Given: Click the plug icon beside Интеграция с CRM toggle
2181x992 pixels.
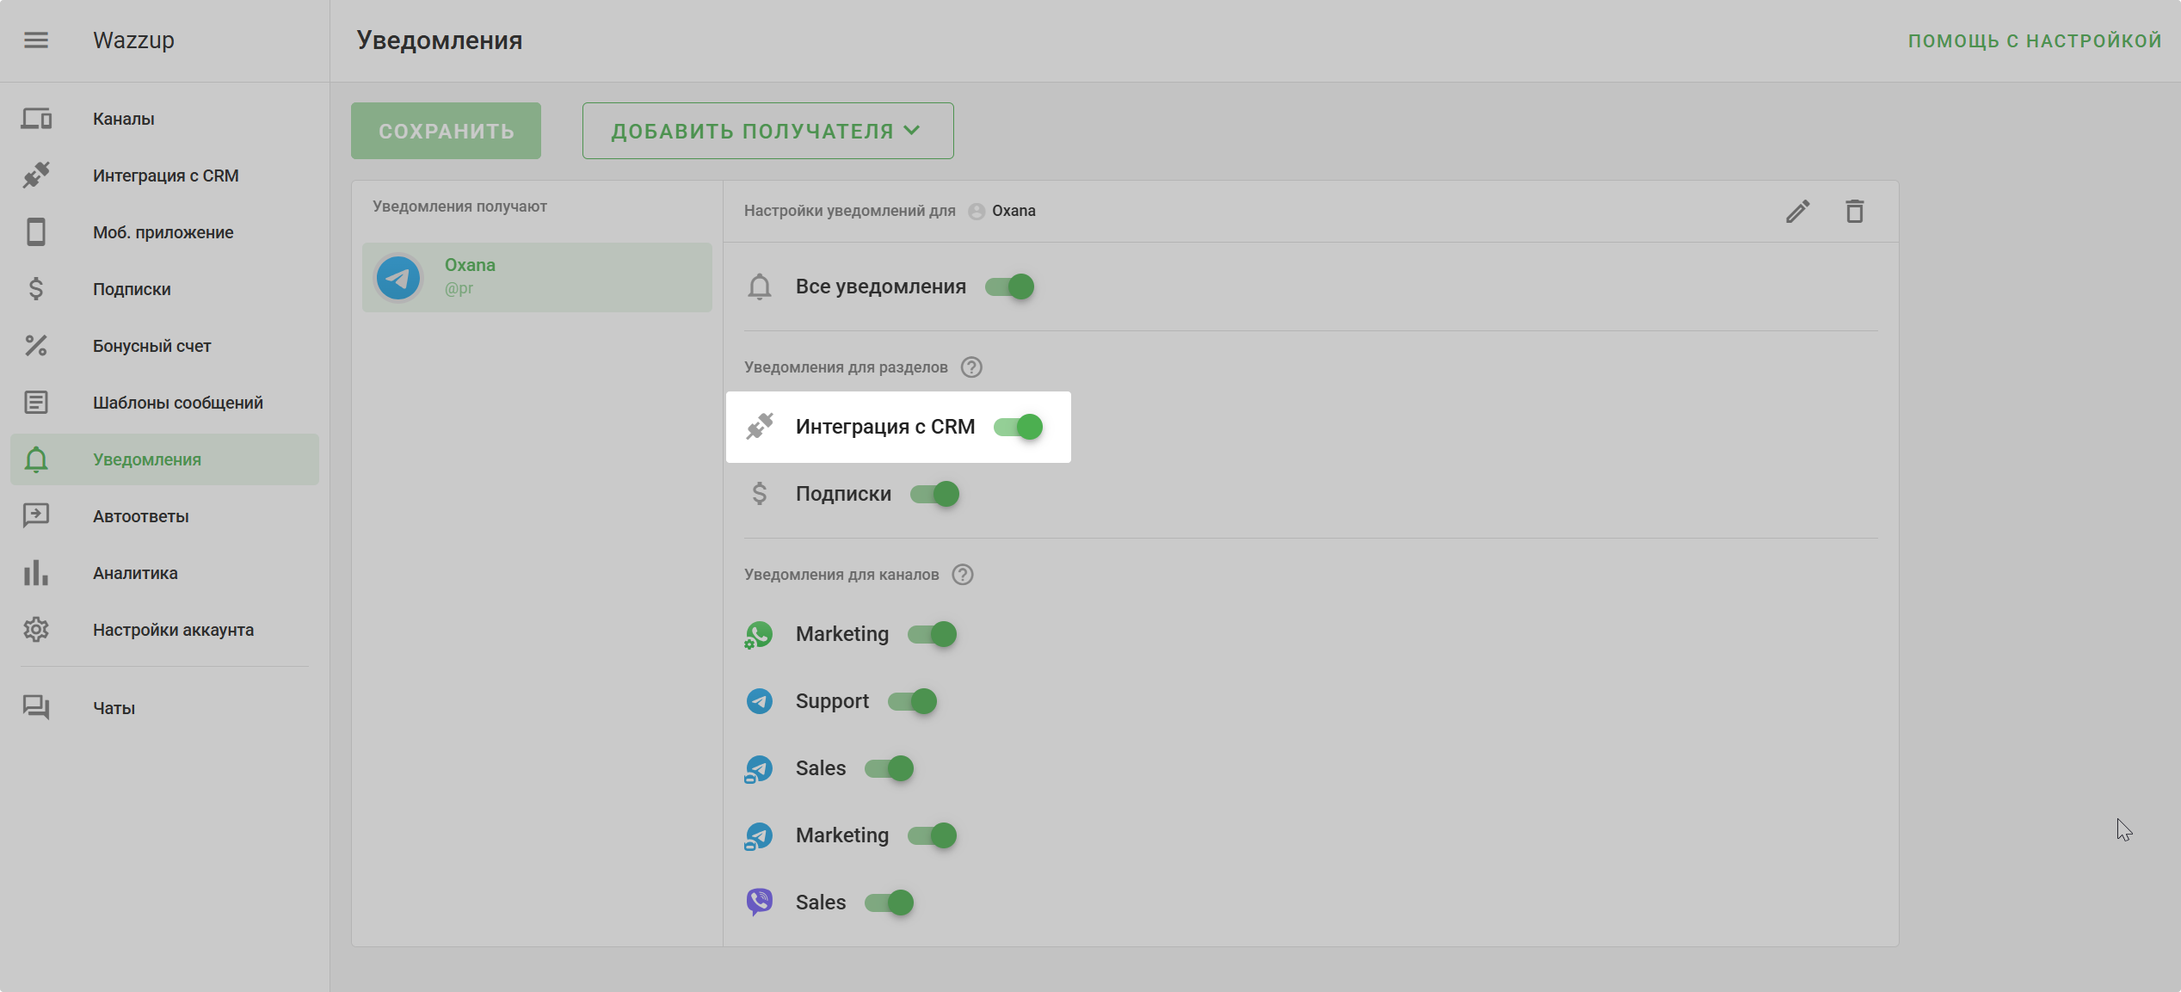Looking at the screenshot, I should (x=760, y=427).
